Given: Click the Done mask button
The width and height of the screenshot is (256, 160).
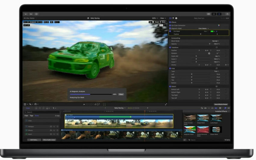Looking at the screenshot, I should tap(164, 22).
